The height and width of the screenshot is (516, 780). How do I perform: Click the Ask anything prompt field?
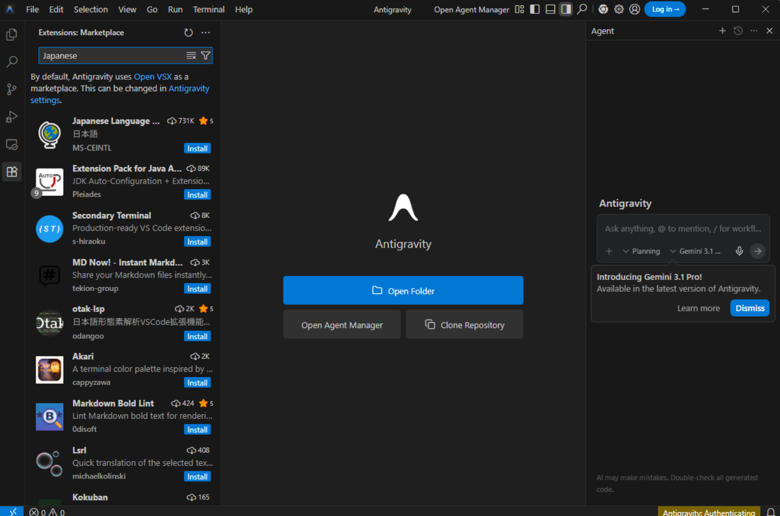pos(683,229)
